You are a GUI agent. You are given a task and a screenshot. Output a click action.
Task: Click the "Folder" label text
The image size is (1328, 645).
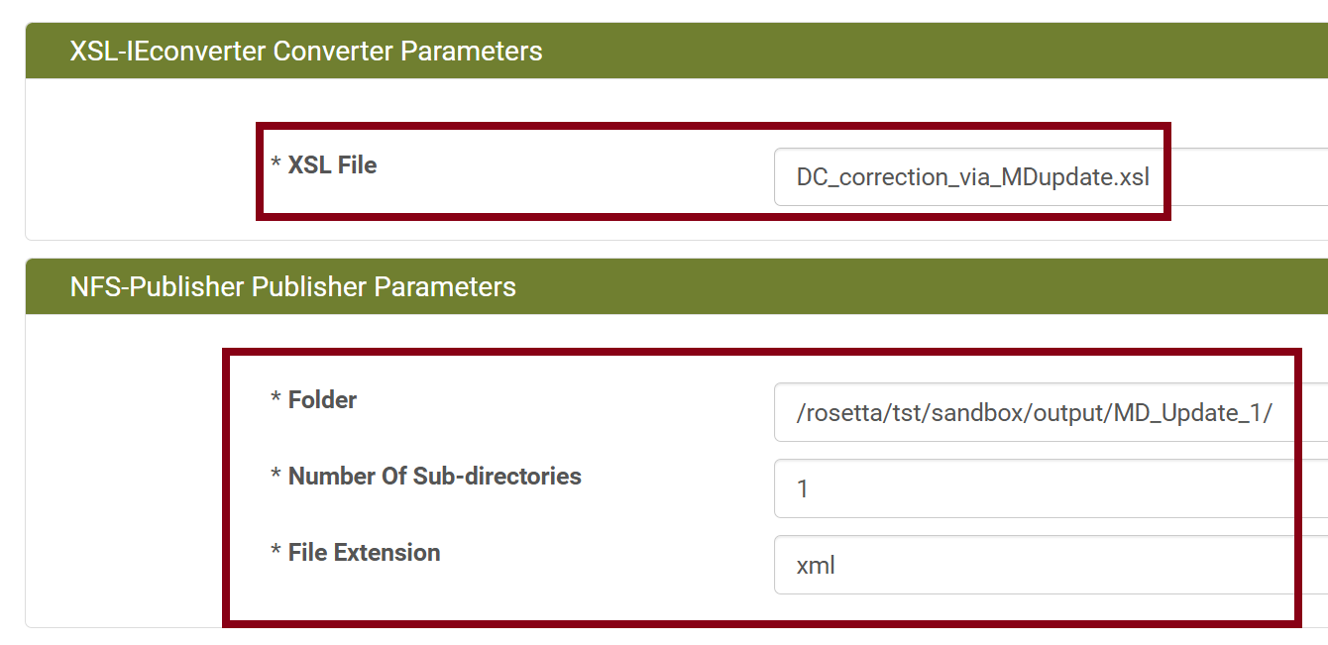click(322, 400)
